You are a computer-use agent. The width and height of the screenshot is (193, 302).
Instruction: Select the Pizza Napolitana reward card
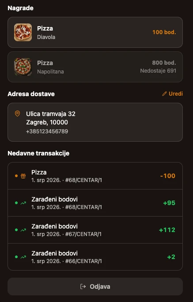pos(95,67)
